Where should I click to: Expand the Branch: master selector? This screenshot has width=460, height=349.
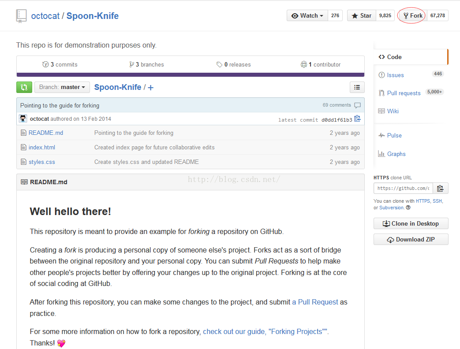click(62, 87)
